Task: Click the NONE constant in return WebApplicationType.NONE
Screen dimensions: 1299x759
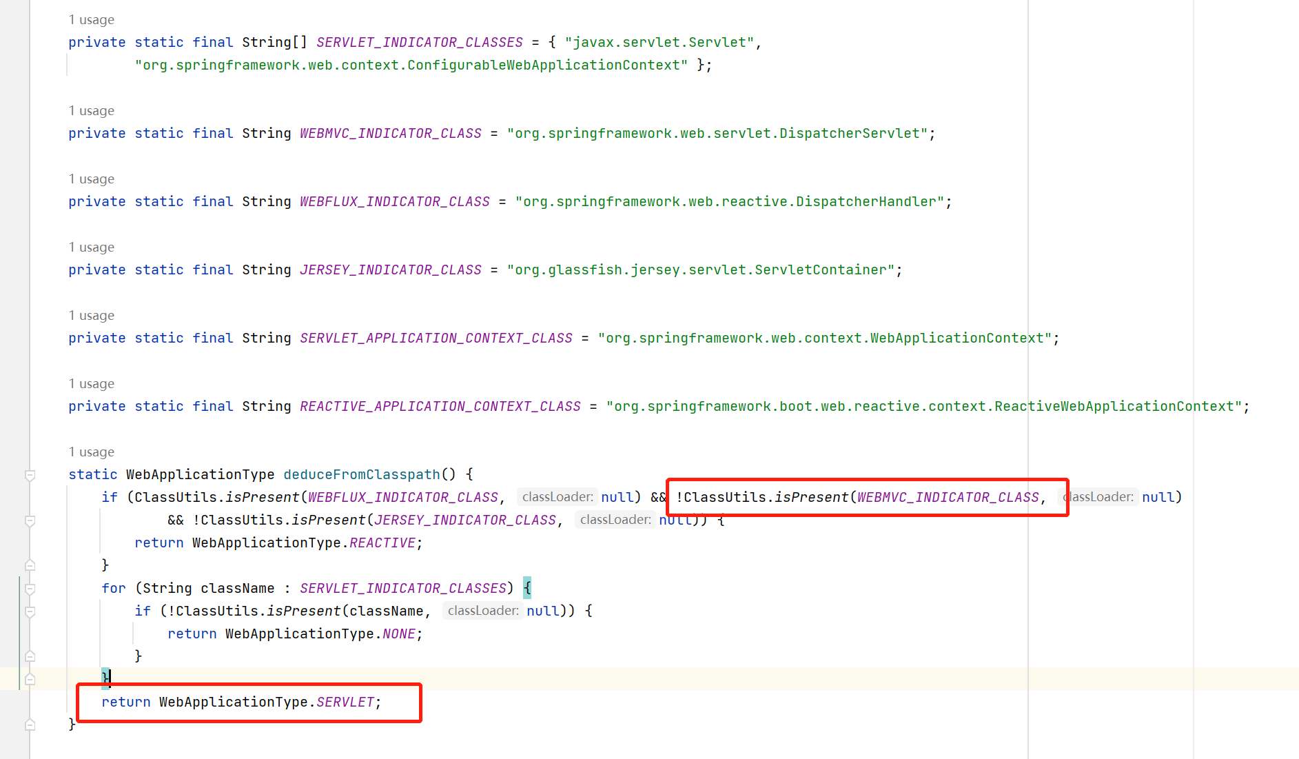Action: [399, 634]
